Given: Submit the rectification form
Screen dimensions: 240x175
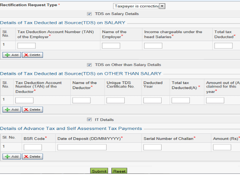Looking at the screenshot, I should [99, 171].
